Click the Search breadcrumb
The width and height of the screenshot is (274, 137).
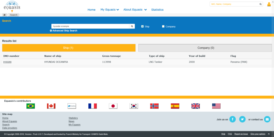[x=14, y=15]
